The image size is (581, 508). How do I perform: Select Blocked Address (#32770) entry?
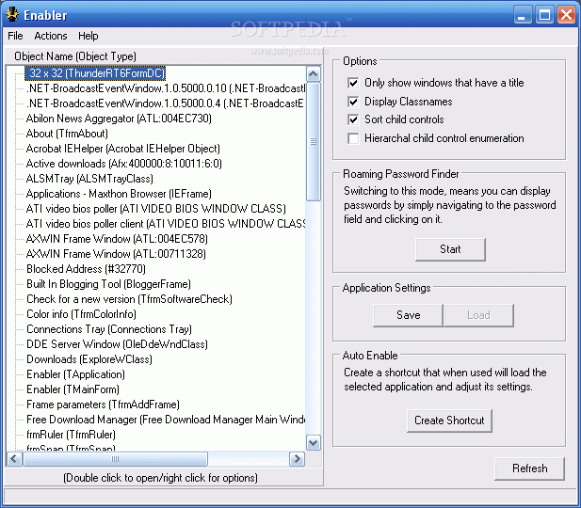[x=86, y=269]
